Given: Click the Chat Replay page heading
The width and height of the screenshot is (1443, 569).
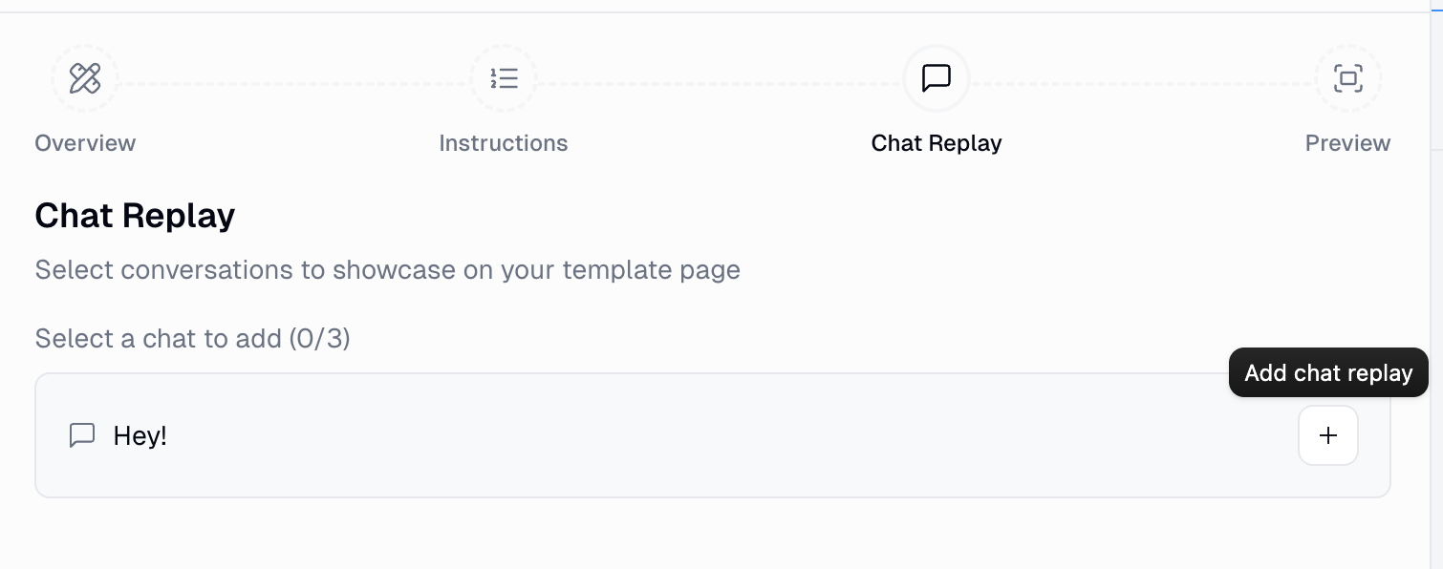Looking at the screenshot, I should click(135, 215).
